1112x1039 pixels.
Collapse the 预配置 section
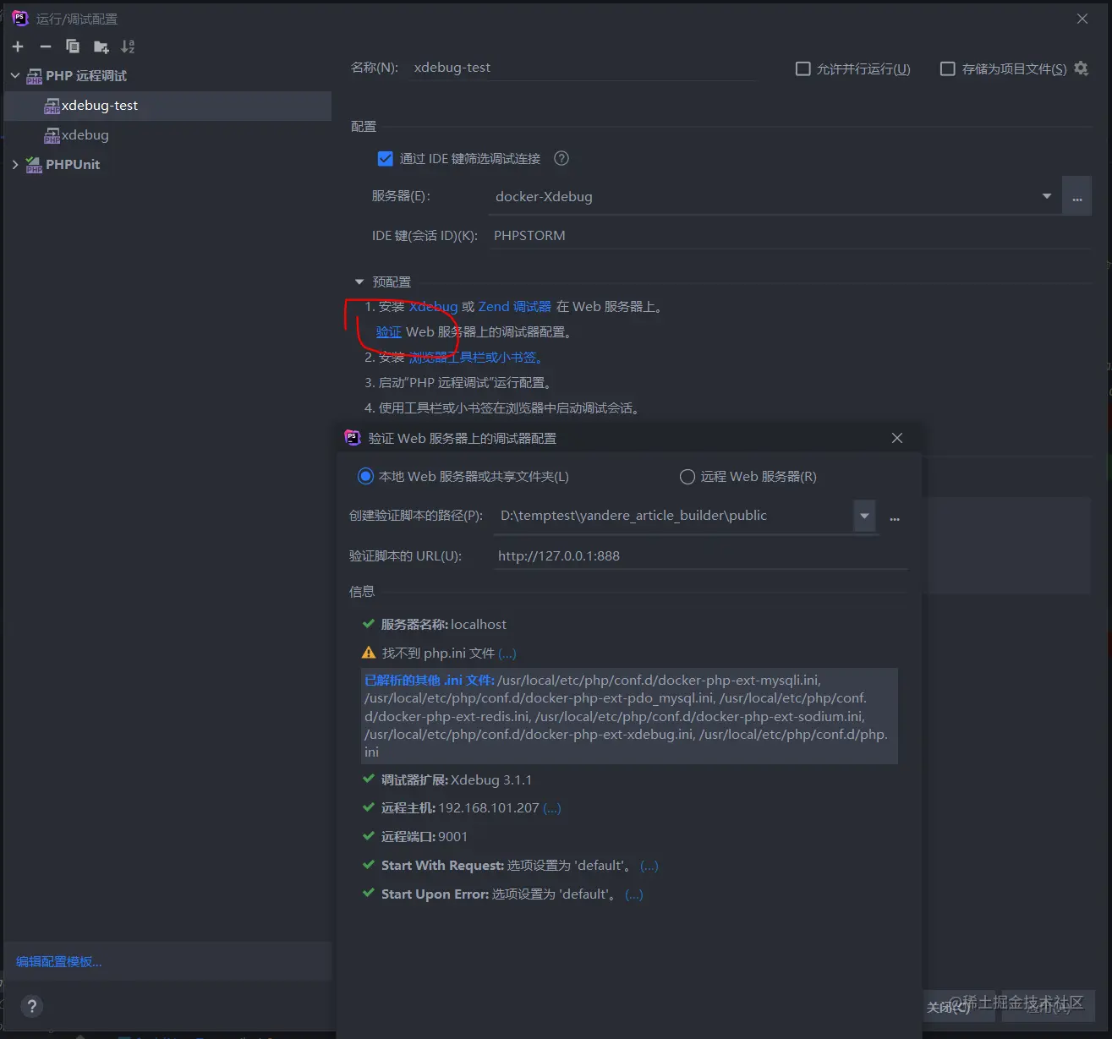359,282
